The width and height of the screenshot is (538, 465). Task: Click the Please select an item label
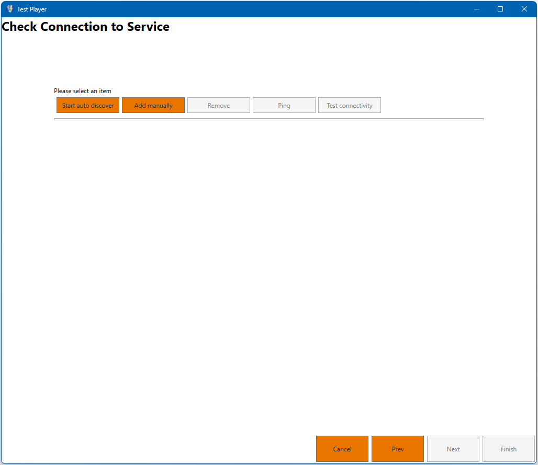pos(82,91)
